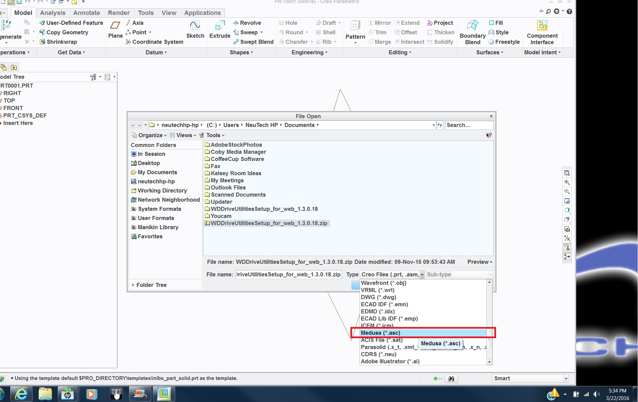Go to Desktop common folder
The image size is (638, 402).
pos(145,163)
